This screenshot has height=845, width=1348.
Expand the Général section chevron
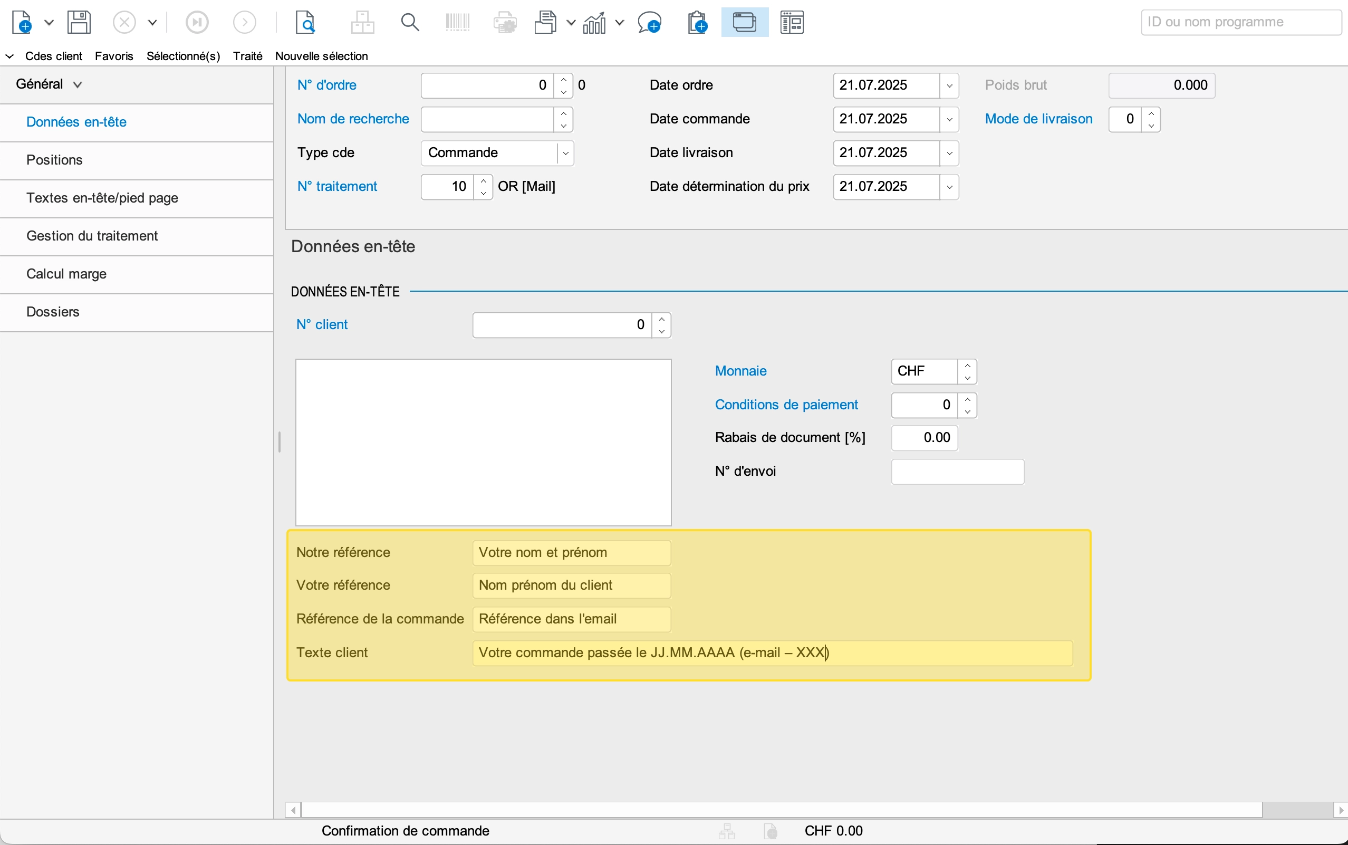point(78,85)
